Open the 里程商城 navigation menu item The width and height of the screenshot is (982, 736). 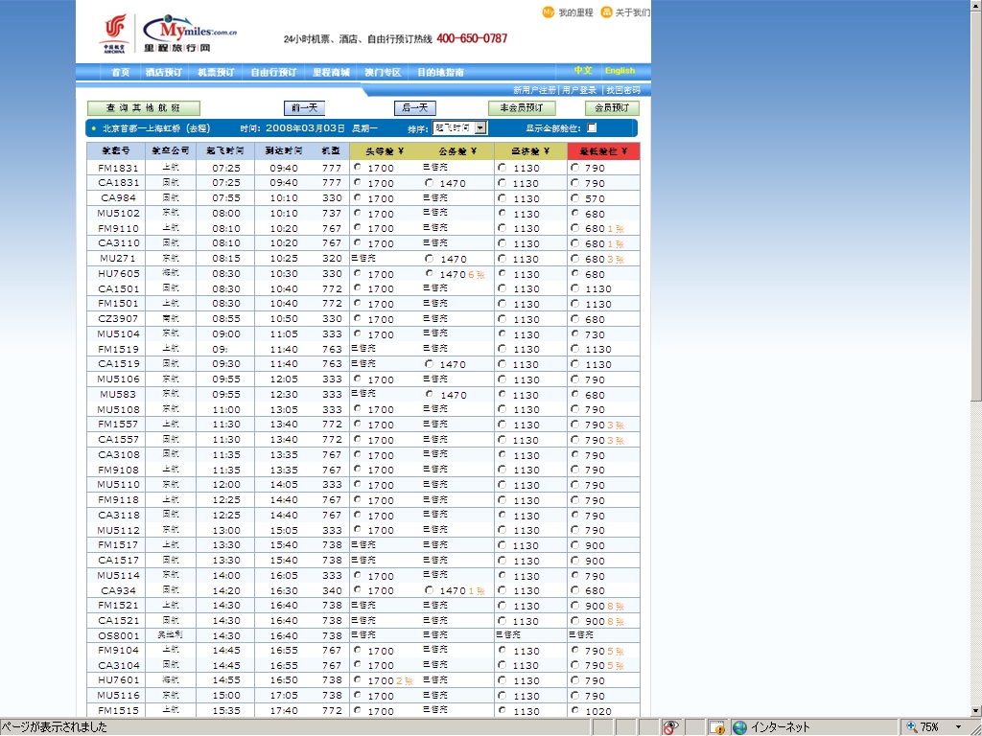click(331, 72)
